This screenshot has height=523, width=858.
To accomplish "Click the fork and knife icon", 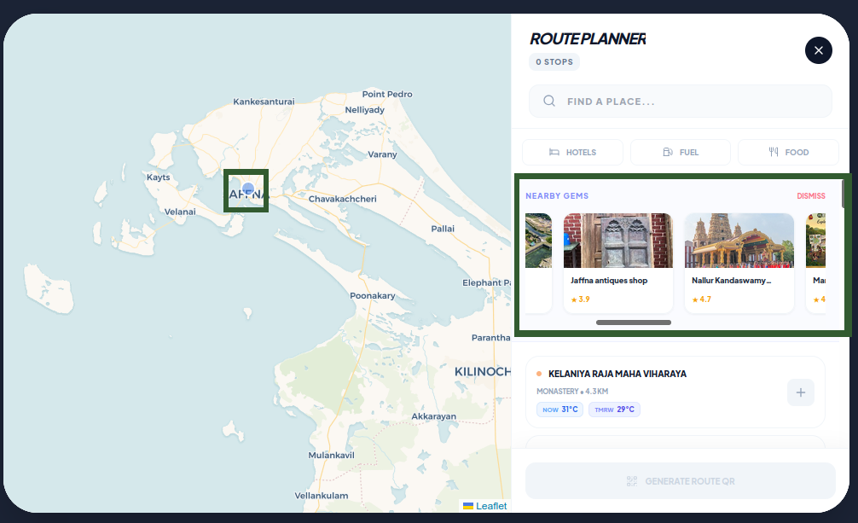I will tap(774, 152).
